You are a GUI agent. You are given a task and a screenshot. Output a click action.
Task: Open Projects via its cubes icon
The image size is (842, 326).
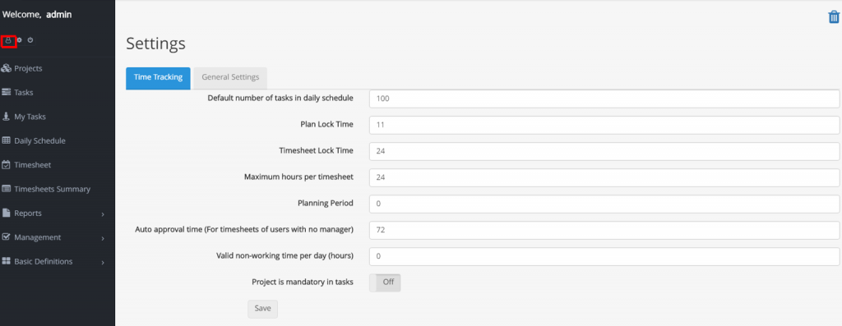click(x=7, y=68)
